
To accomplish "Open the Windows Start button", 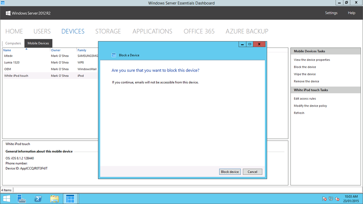I will [6, 199].
